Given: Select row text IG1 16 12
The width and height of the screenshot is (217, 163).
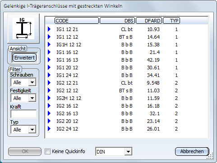Looking at the screenshot, I should point(67,52).
